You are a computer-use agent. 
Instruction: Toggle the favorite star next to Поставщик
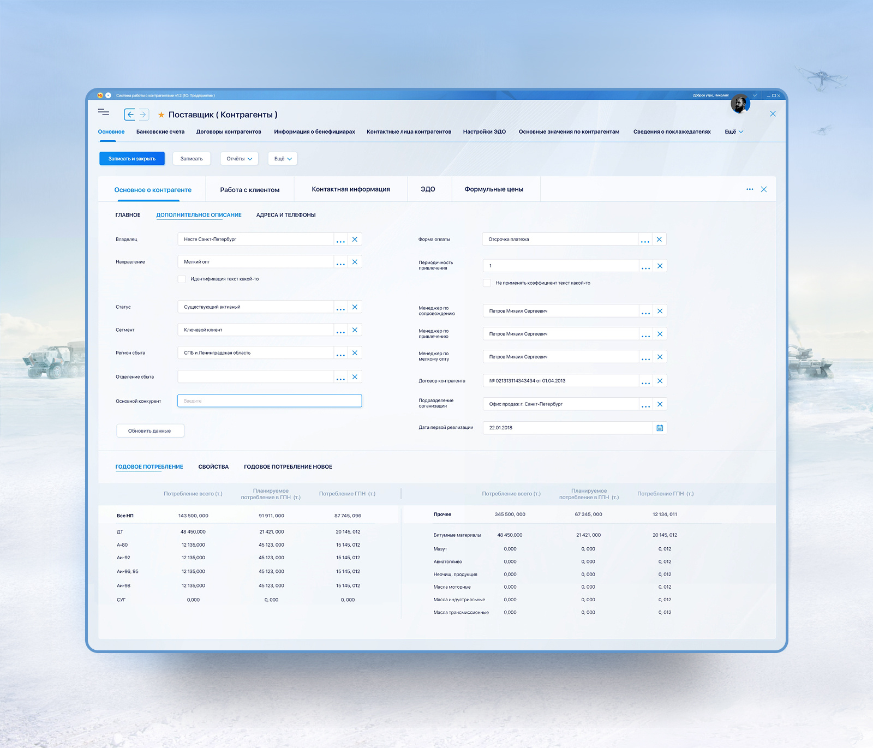[161, 115]
